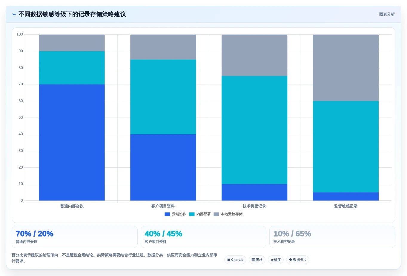Select the 70% / 20% stat card
Viewport: 407px width, 276px height.
pos(75,237)
